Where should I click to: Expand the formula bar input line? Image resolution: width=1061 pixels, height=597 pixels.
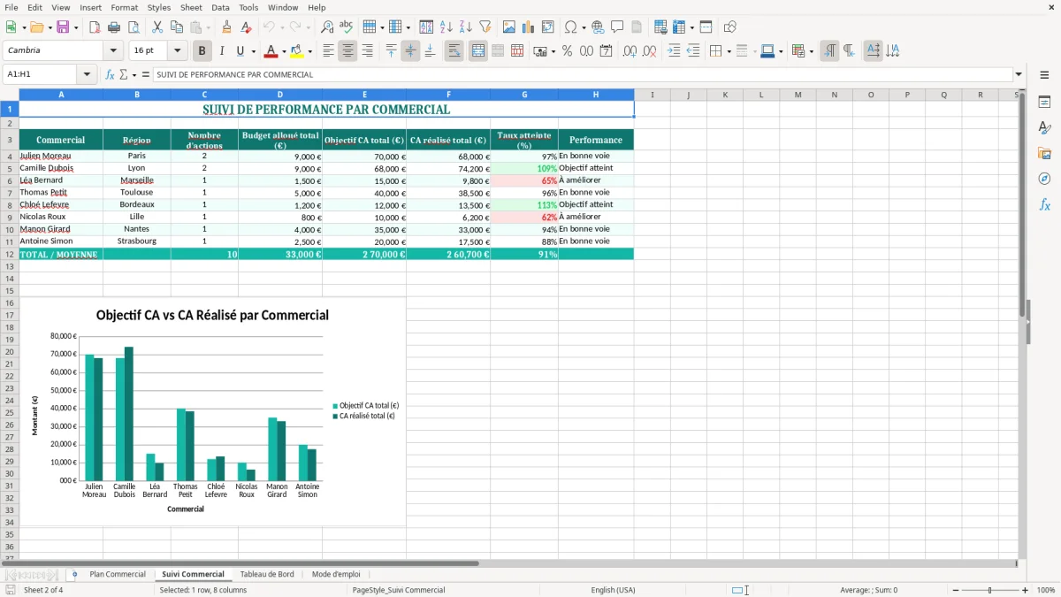tap(1019, 74)
